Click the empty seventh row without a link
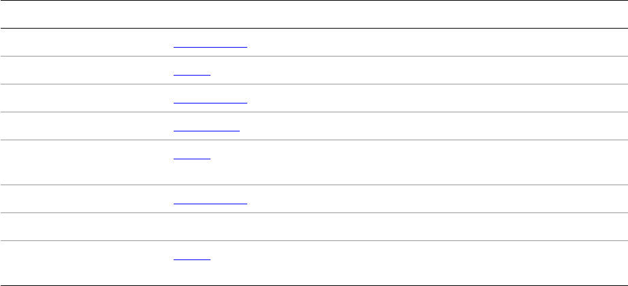This screenshot has height=286, width=628. (x=313, y=227)
